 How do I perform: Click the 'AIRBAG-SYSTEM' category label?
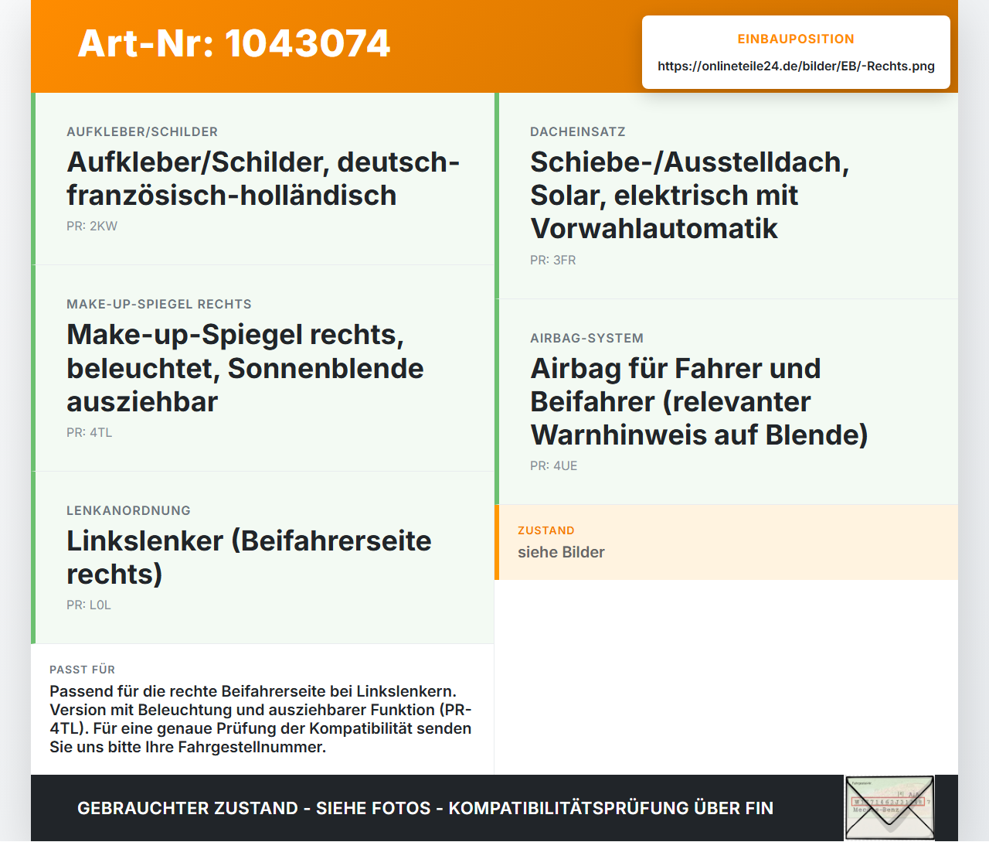click(587, 338)
